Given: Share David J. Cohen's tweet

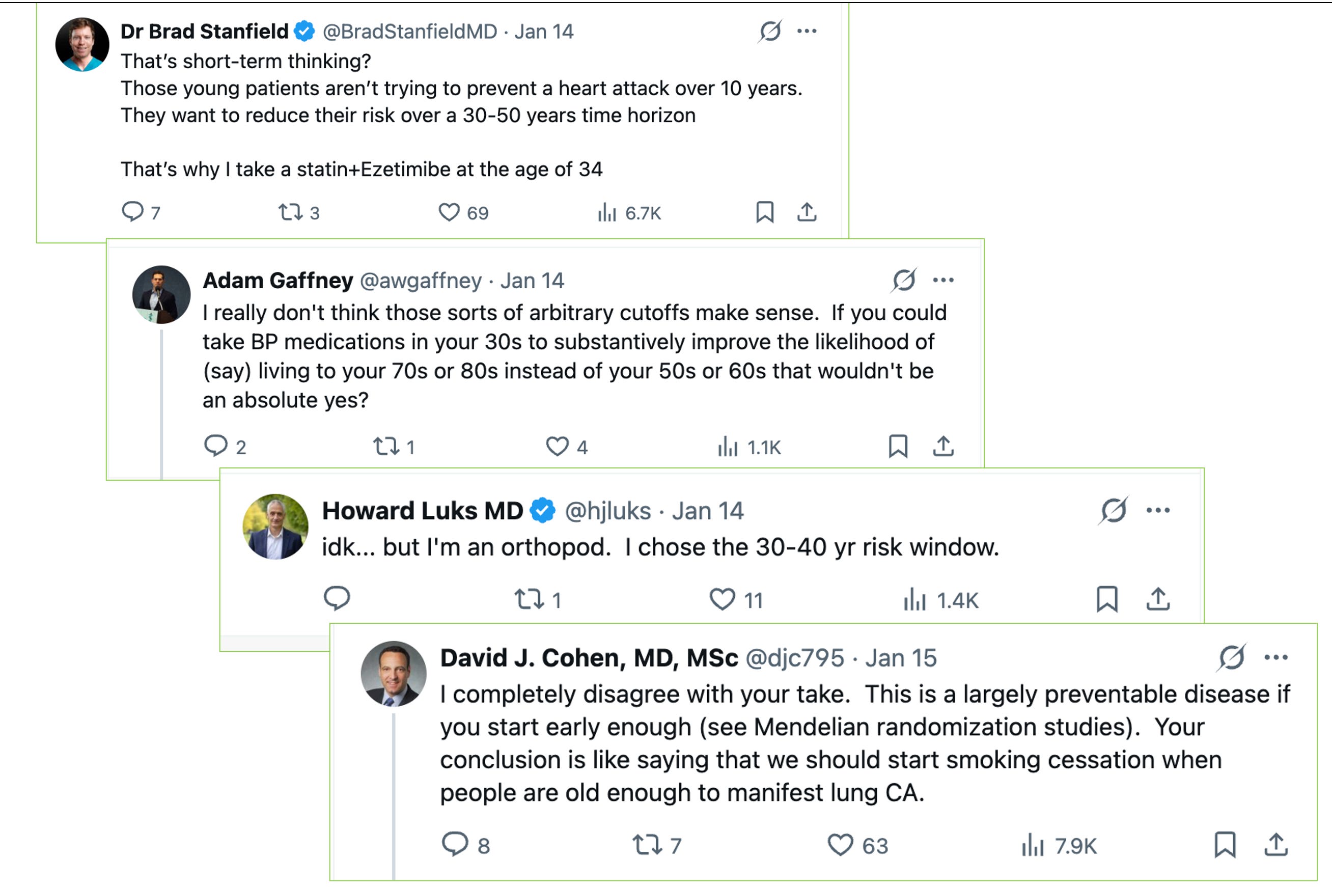Looking at the screenshot, I should click(x=1276, y=845).
